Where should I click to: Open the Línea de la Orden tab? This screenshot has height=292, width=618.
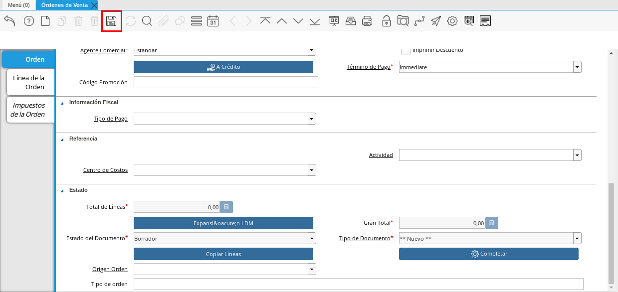click(x=30, y=82)
